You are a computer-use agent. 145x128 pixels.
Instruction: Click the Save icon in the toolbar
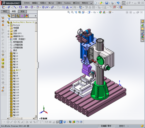(107, 3)
